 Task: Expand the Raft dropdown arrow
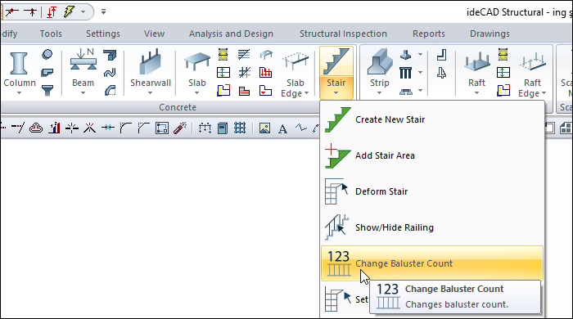[476, 93]
